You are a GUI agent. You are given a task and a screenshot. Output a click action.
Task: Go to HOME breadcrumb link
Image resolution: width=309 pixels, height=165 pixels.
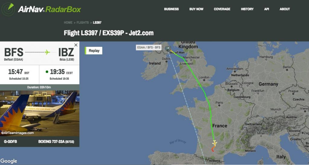tap(68, 22)
